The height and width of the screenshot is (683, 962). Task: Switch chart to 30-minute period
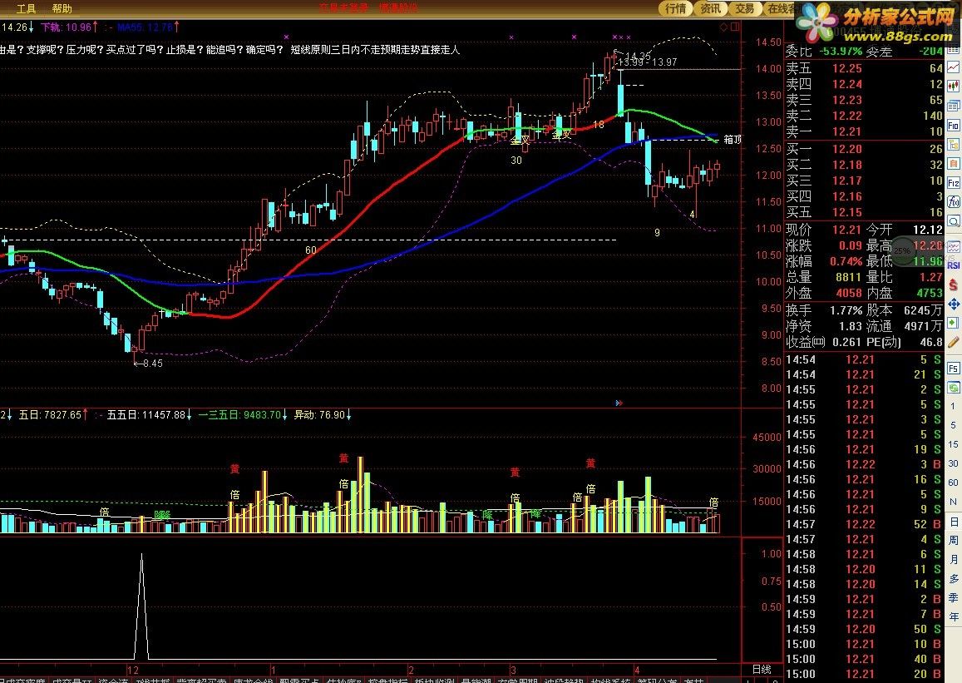(953, 463)
